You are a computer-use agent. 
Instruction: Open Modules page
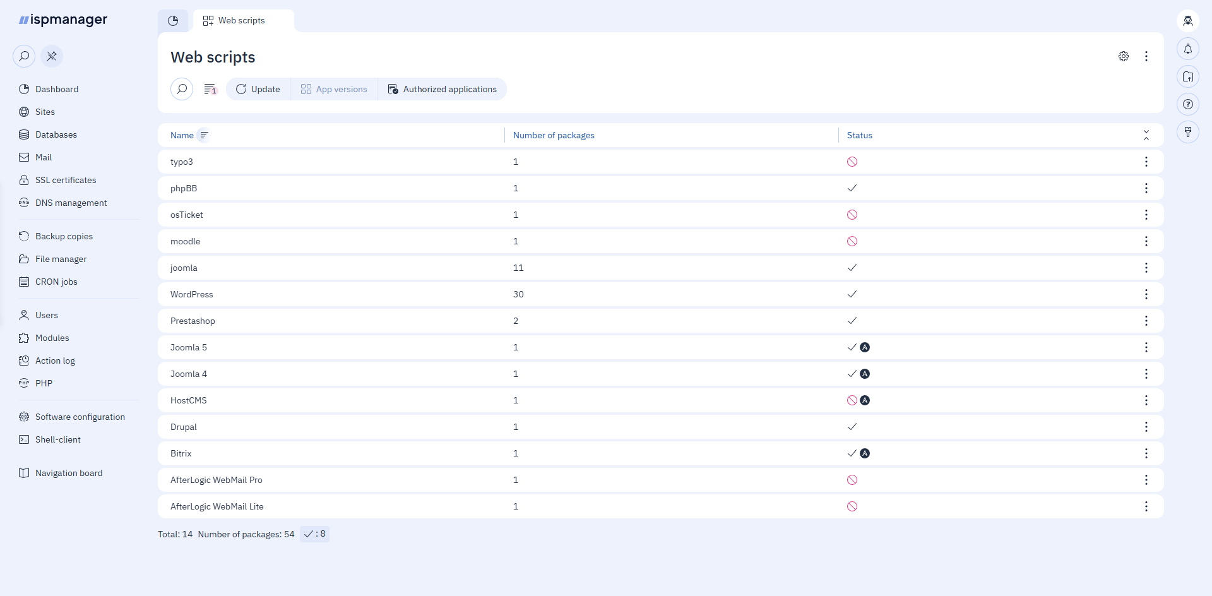click(52, 338)
